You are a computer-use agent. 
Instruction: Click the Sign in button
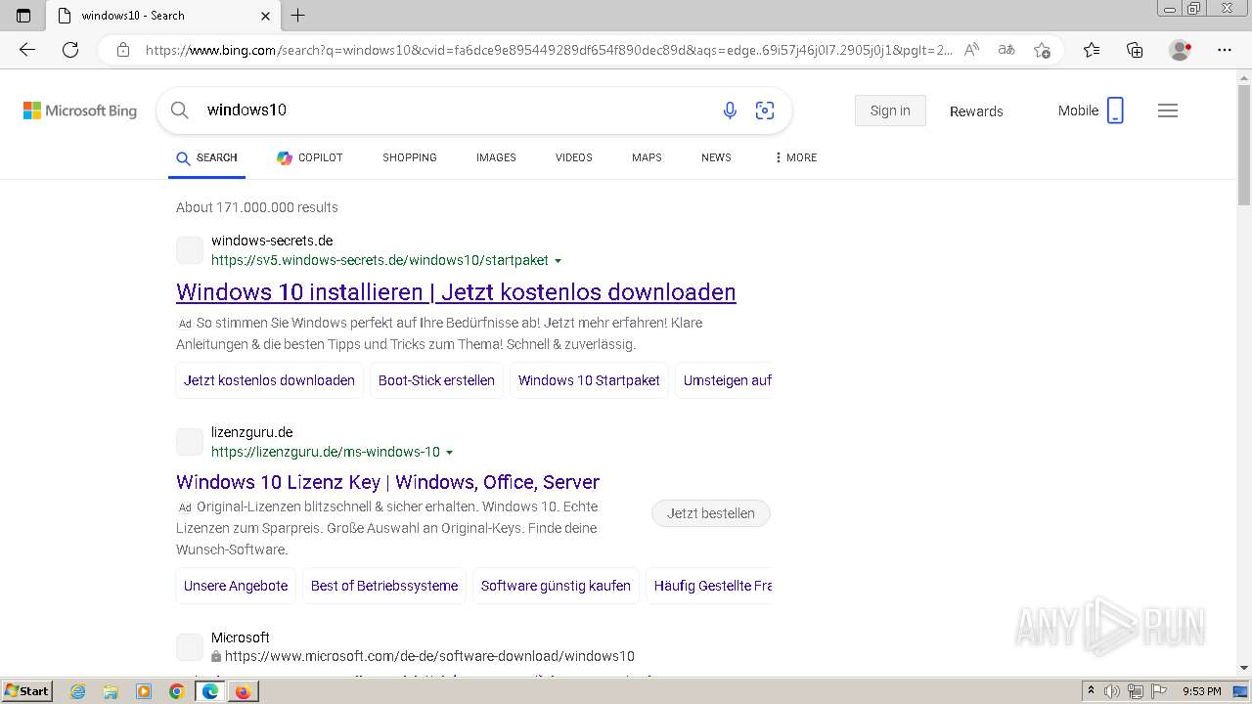click(x=890, y=110)
